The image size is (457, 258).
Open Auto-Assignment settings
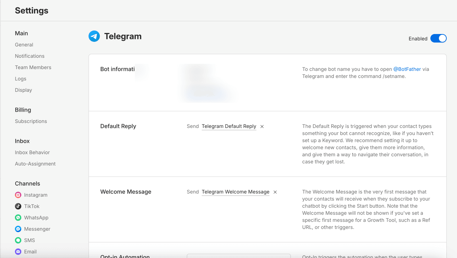tap(35, 164)
